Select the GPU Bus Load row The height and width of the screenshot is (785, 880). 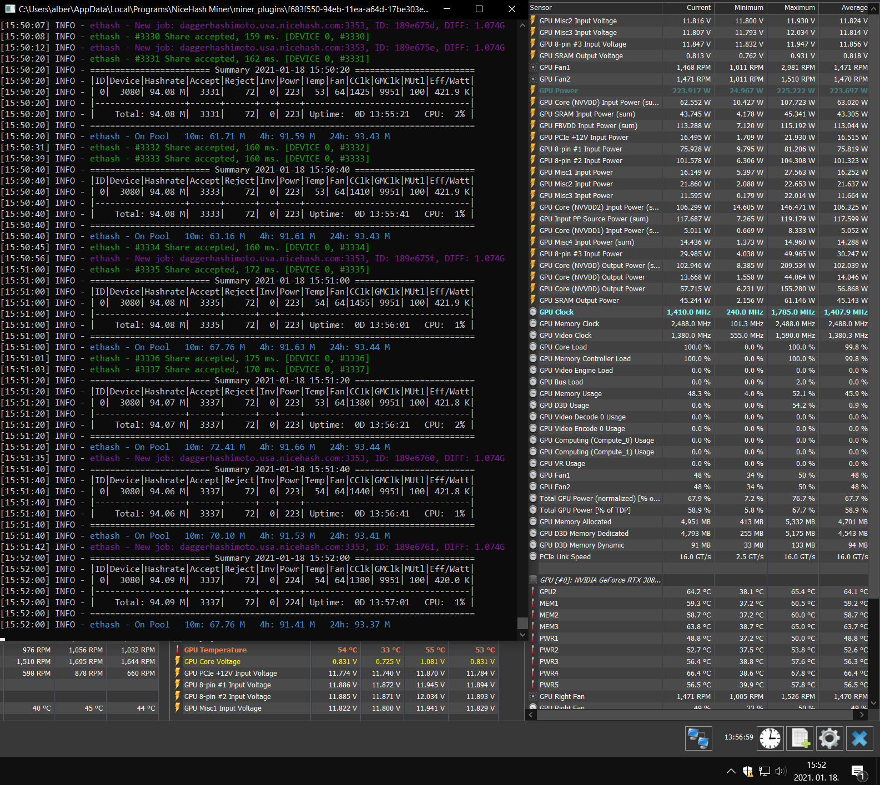[699, 382]
